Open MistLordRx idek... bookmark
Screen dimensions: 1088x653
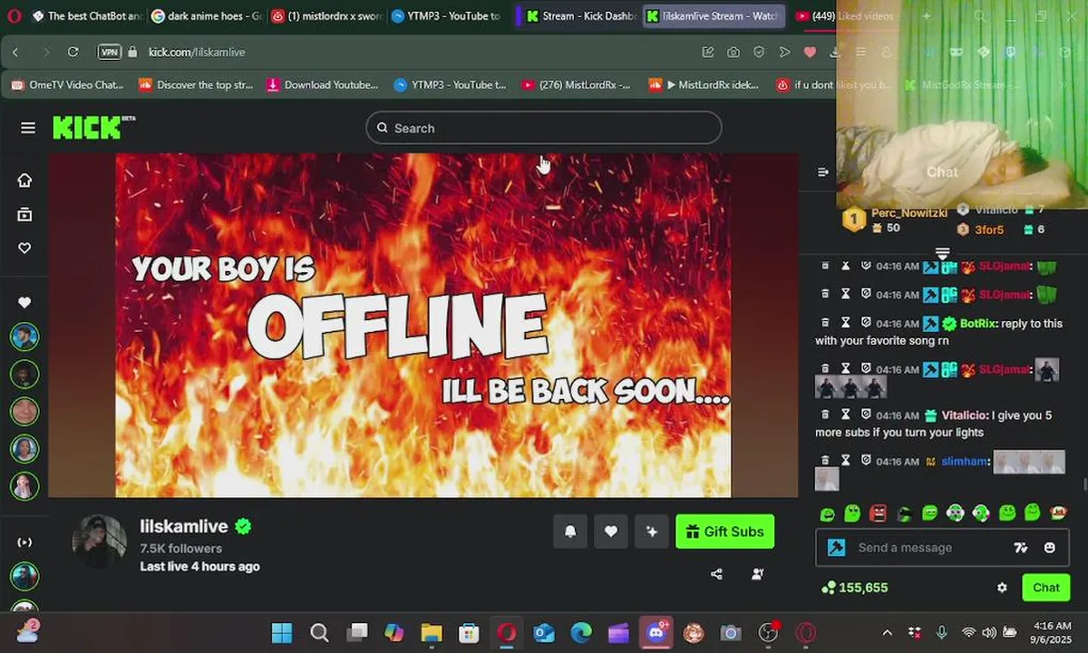click(x=704, y=84)
